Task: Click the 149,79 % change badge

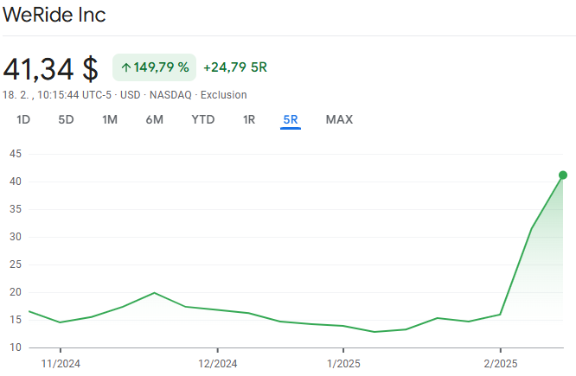Action: pyautogui.click(x=154, y=67)
